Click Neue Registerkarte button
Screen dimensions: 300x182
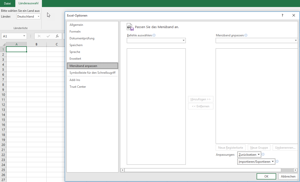coord(230,148)
